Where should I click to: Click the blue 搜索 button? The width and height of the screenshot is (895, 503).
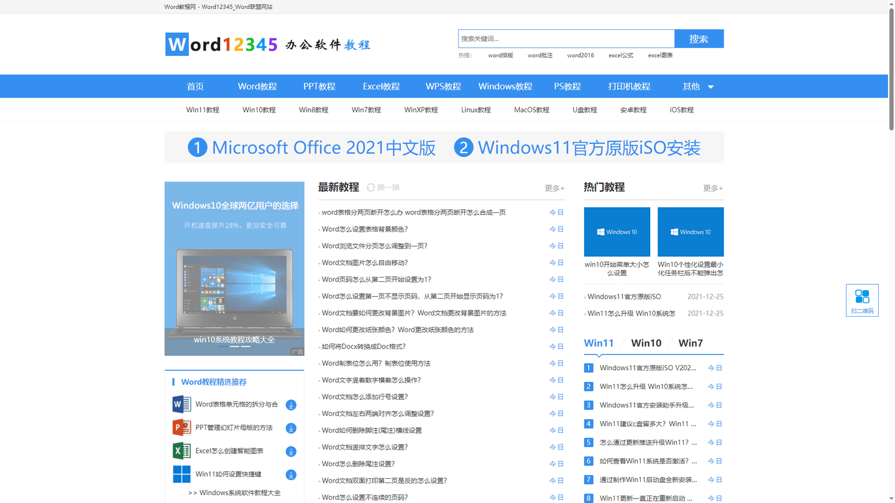pos(699,39)
